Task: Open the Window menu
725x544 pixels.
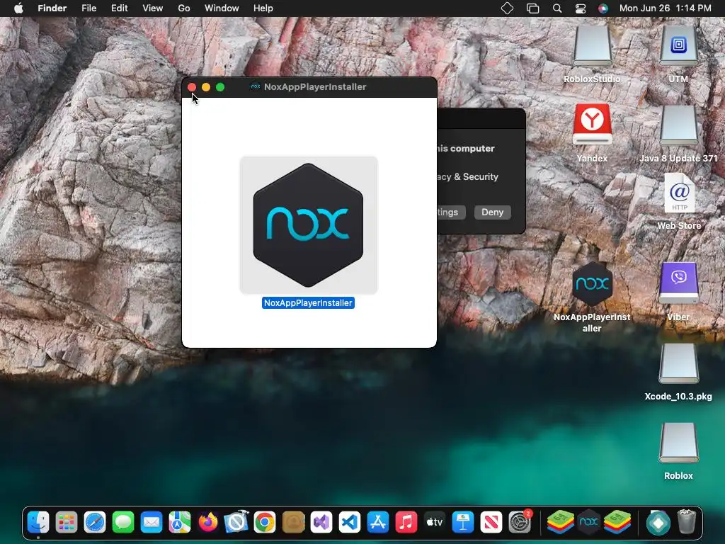Action: tap(222, 8)
